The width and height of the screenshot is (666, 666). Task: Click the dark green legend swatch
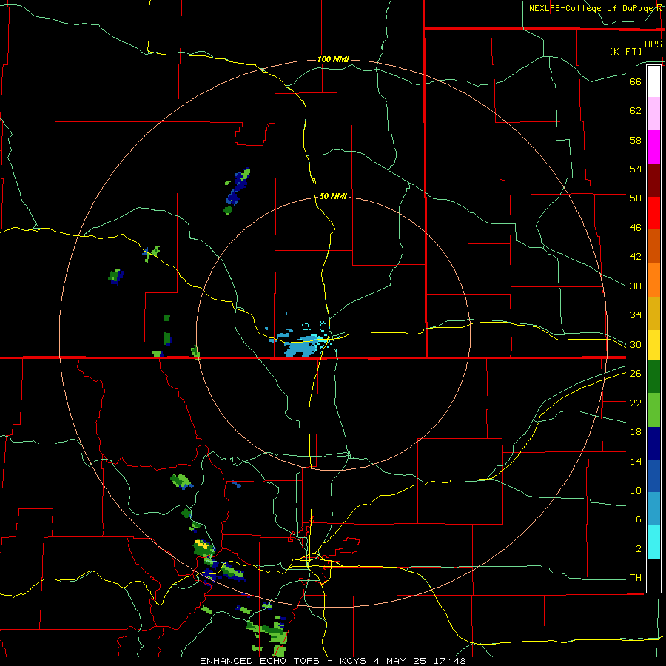coord(653,376)
